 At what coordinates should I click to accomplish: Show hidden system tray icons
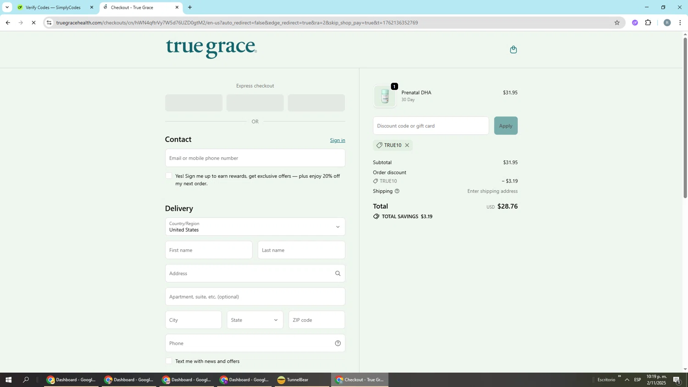627,380
